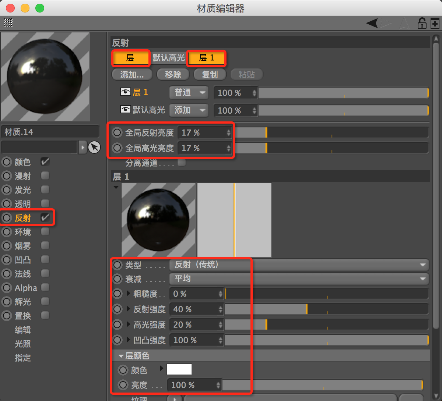Enable the 环境 channel checkbox
This screenshot has width=442, height=401.
45,231
